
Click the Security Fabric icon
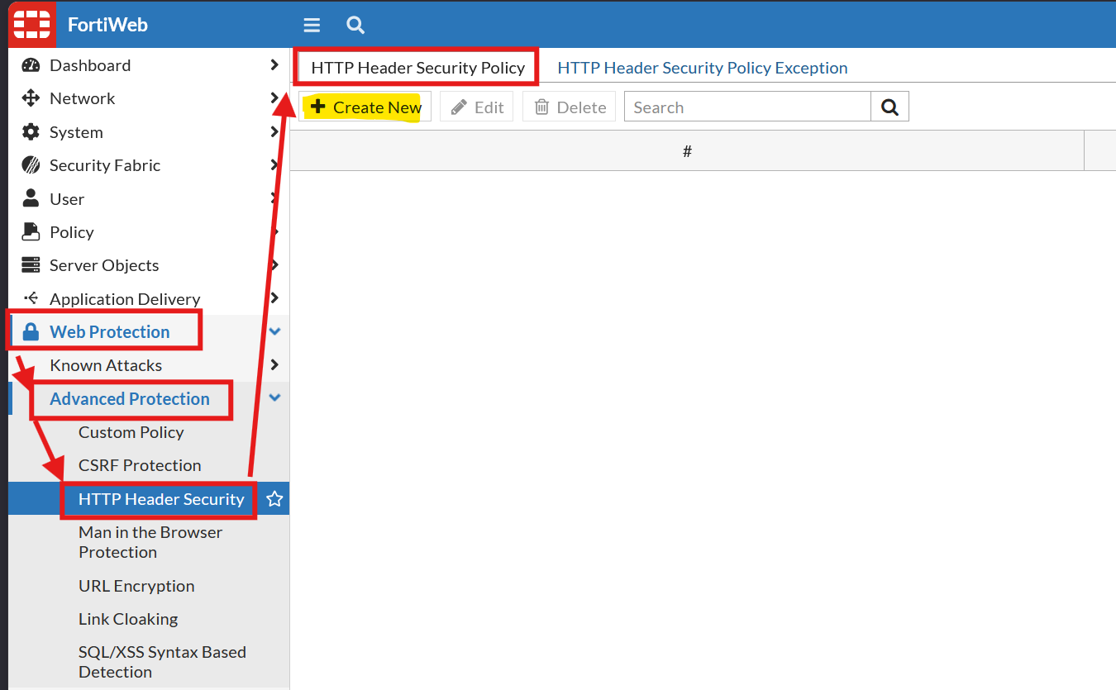[x=31, y=165]
